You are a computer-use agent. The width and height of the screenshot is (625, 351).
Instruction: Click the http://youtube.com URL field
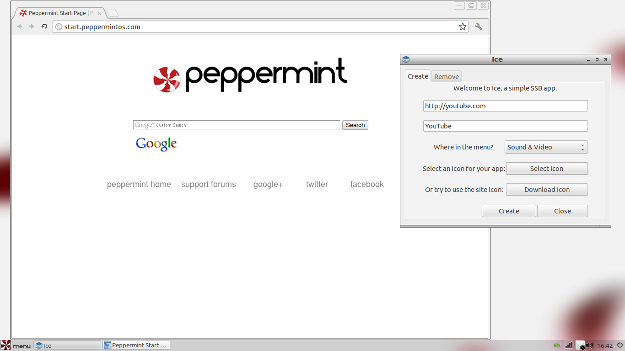[x=505, y=106]
